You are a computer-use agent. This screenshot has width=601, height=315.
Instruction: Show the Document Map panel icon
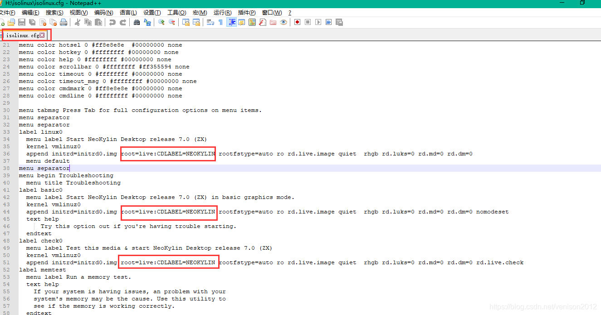click(252, 22)
